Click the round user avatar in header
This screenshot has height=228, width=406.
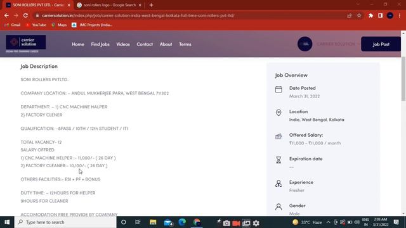pos(304,44)
